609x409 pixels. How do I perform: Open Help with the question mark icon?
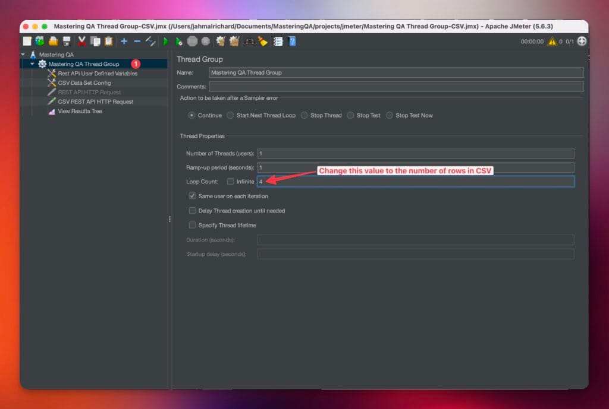click(x=292, y=41)
